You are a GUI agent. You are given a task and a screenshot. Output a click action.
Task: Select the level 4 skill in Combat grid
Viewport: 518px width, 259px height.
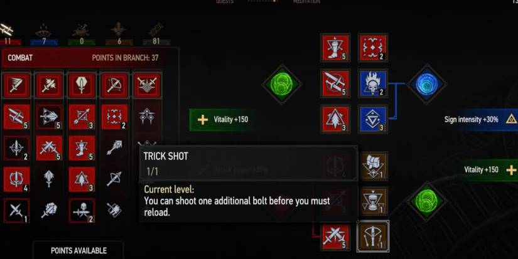click(x=16, y=179)
